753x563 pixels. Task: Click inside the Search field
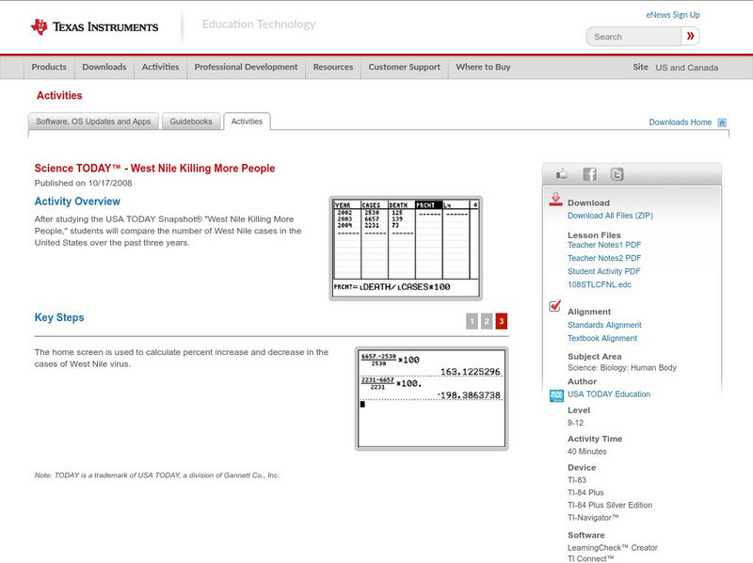click(633, 36)
